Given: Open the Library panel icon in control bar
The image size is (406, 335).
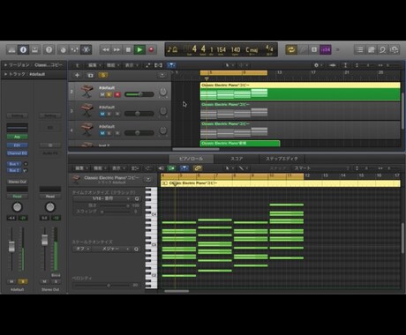Looking at the screenshot, I should pos(11,49).
